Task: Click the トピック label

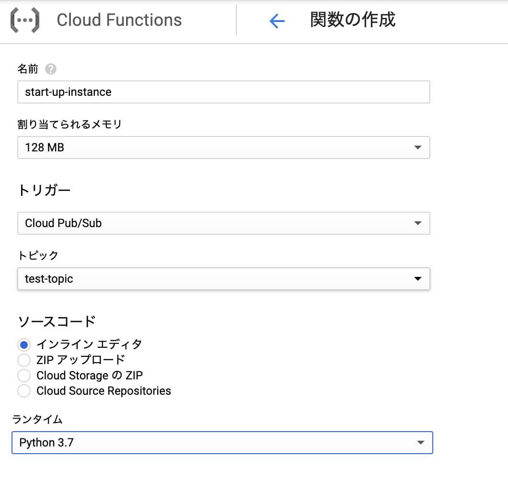Action: click(38, 255)
